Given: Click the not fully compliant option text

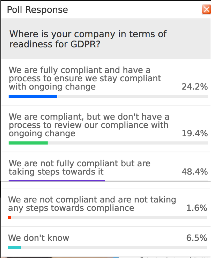Looking at the screenshot, I should [80, 168].
